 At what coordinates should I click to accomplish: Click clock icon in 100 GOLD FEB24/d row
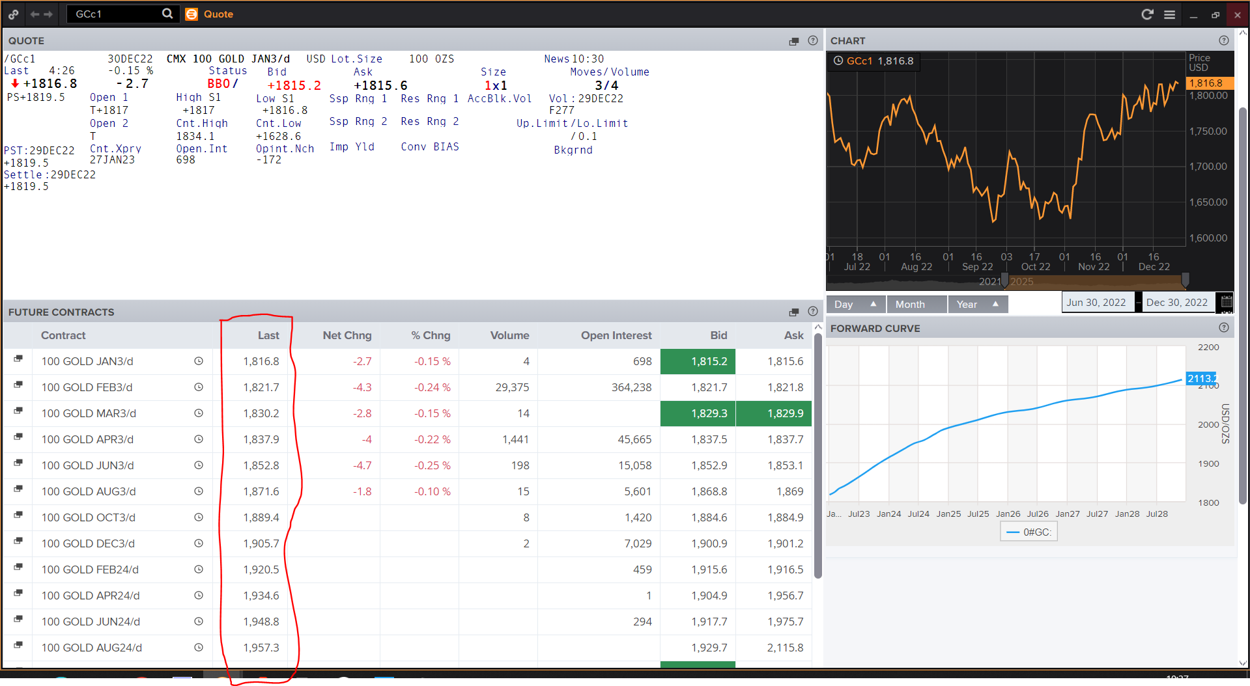pos(199,569)
